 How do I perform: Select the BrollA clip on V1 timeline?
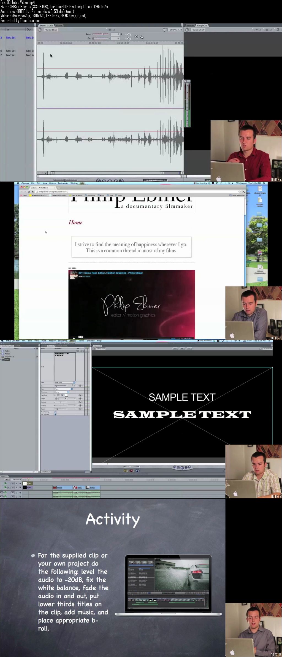click(x=63, y=487)
